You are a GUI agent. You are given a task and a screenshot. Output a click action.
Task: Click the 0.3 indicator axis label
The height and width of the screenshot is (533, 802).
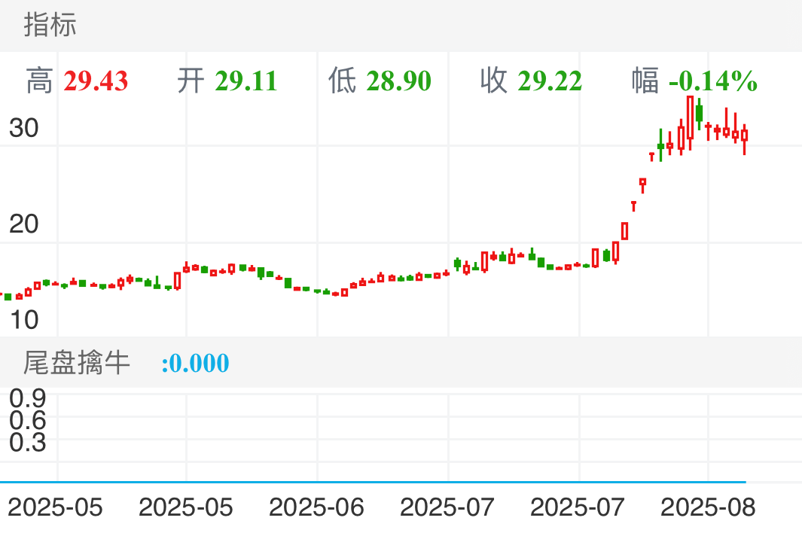pyautogui.click(x=28, y=443)
